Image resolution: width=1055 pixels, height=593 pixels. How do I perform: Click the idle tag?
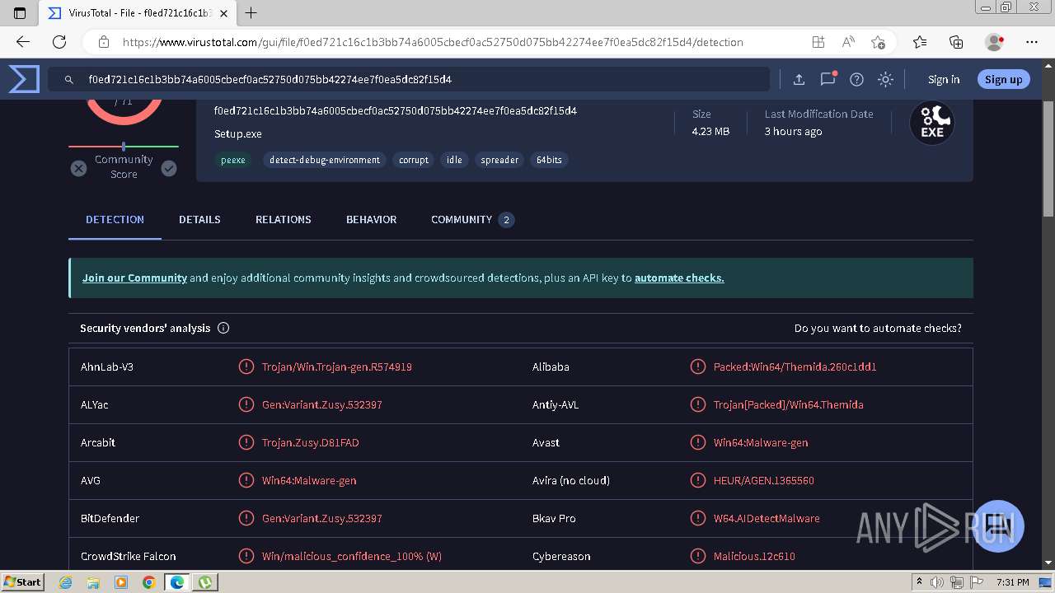pos(454,160)
